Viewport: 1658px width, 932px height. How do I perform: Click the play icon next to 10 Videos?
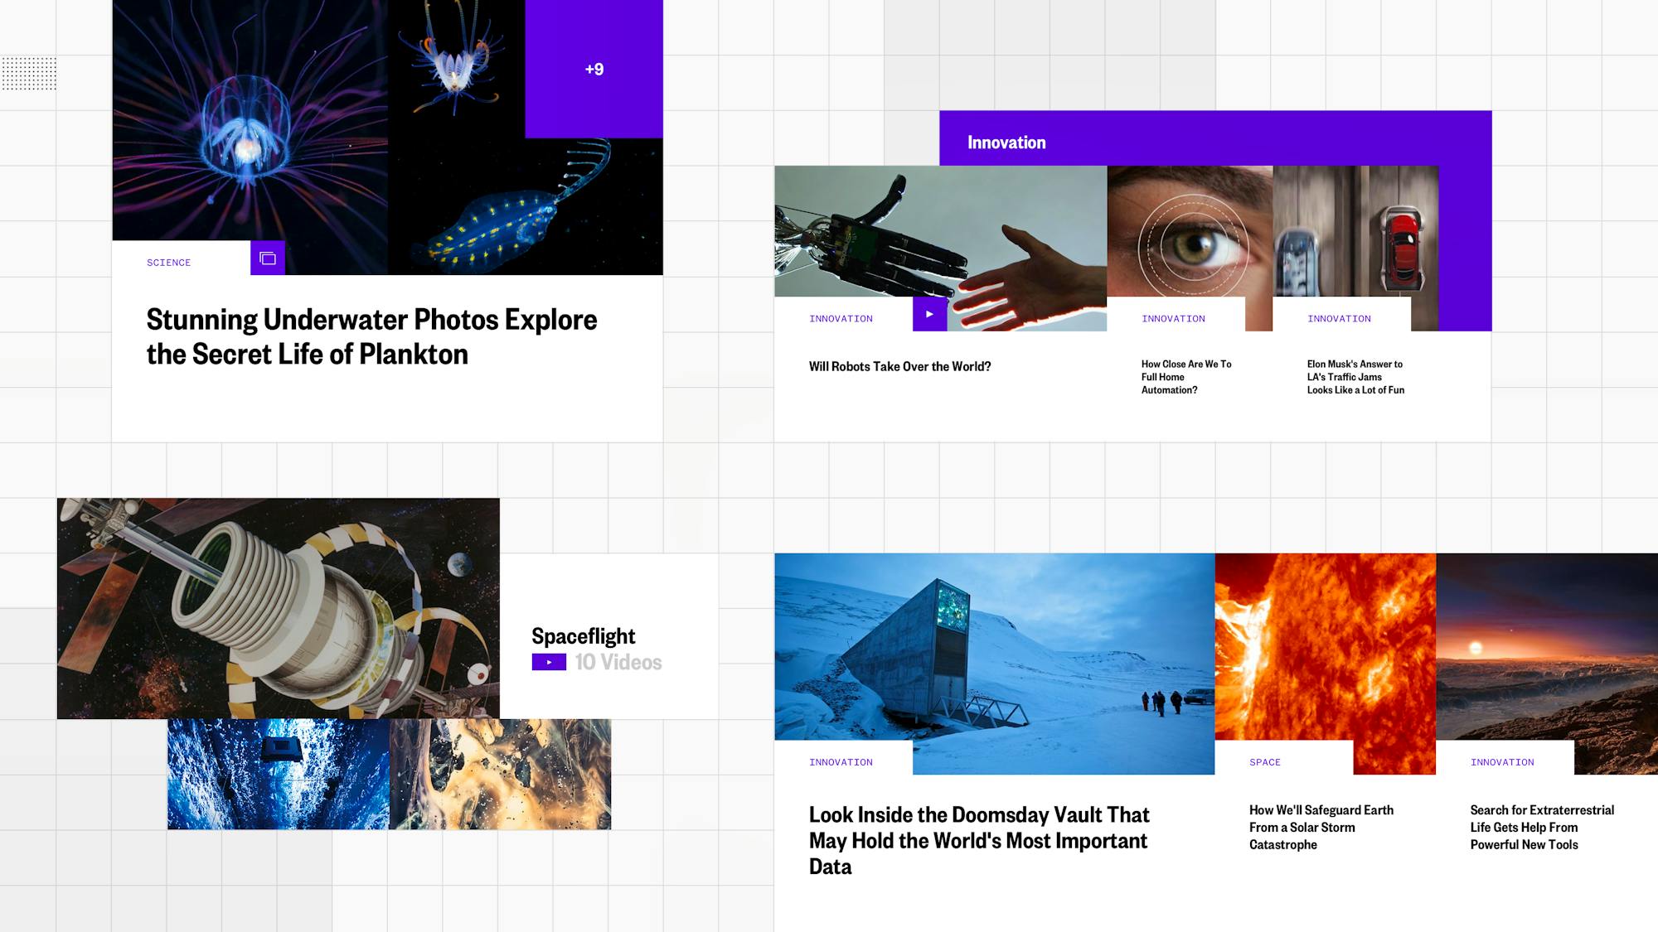point(549,662)
